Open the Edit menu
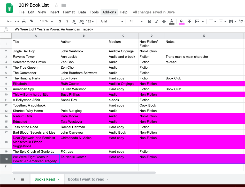Viewport: 245px width, 187px height. point(31,12)
